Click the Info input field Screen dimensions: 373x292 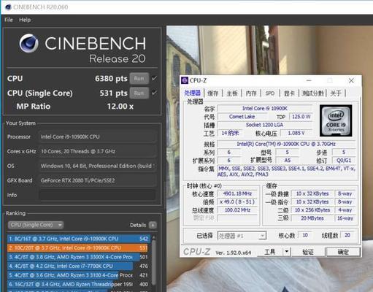click(97, 195)
